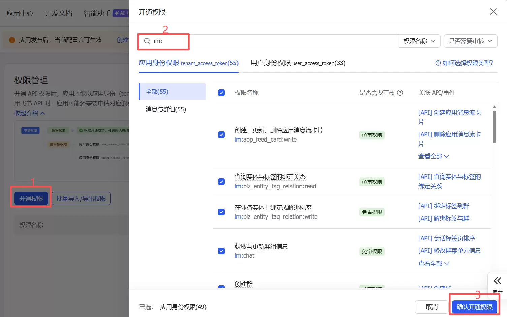Click the orange warning icon in the banner

(12, 40)
